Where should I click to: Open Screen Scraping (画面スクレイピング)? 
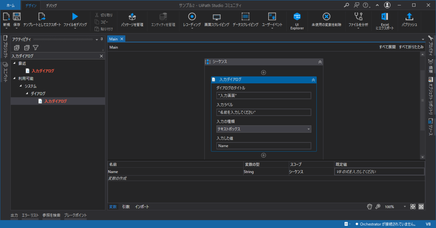click(x=217, y=20)
